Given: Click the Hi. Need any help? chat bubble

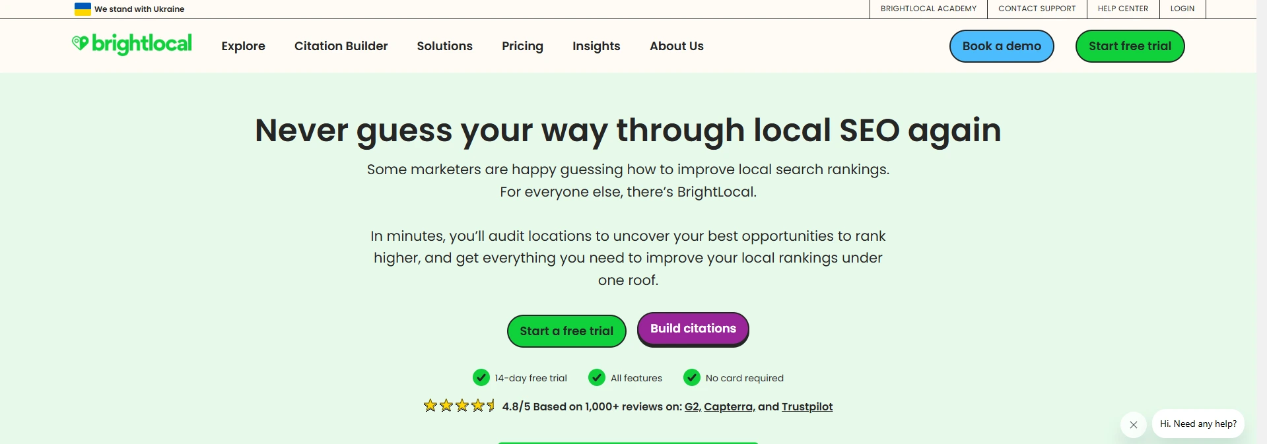Looking at the screenshot, I should 1198,424.
